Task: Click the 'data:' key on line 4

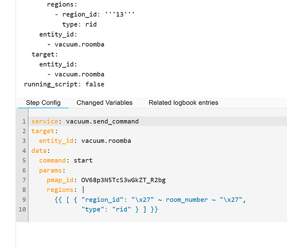Action: pyautogui.click(x=41, y=151)
